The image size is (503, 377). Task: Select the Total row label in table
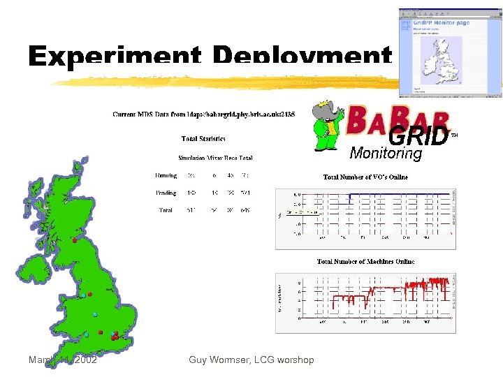(x=166, y=210)
